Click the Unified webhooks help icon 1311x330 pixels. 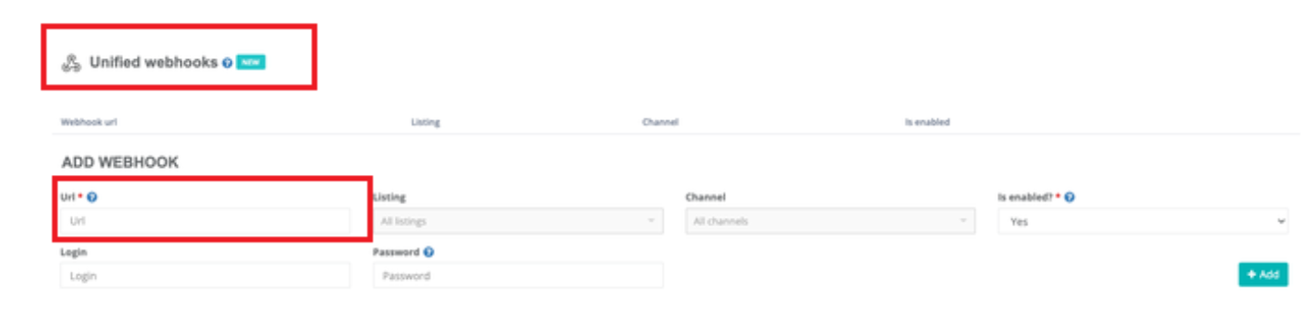(x=227, y=63)
